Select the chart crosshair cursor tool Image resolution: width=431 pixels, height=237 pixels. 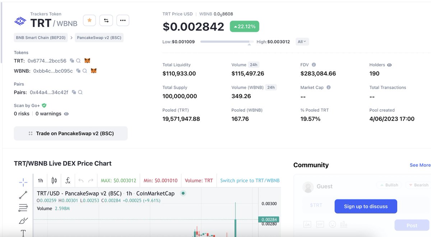(x=23, y=182)
